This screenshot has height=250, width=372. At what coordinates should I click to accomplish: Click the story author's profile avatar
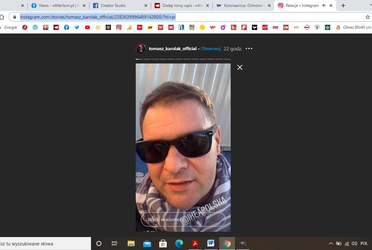click(141, 49)
